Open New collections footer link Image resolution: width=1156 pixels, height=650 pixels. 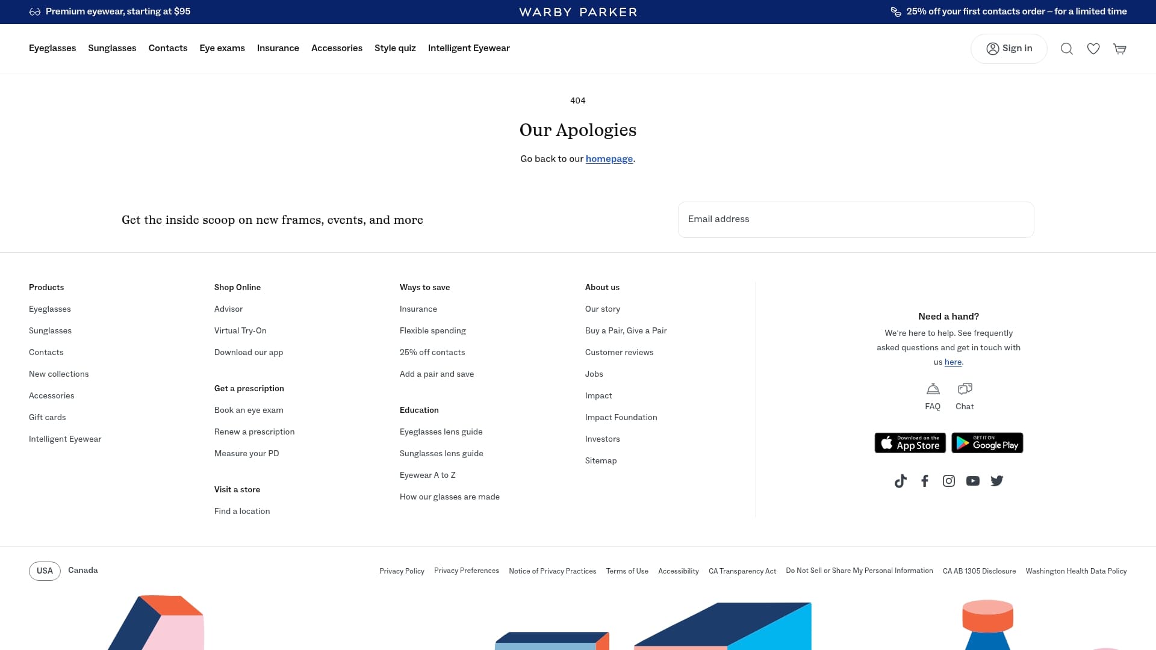point(59,374)
